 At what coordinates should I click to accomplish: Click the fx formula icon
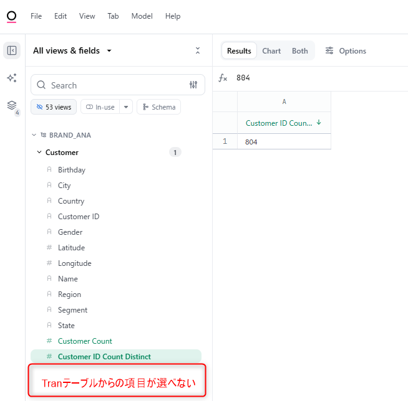click(x=223, y=78)
